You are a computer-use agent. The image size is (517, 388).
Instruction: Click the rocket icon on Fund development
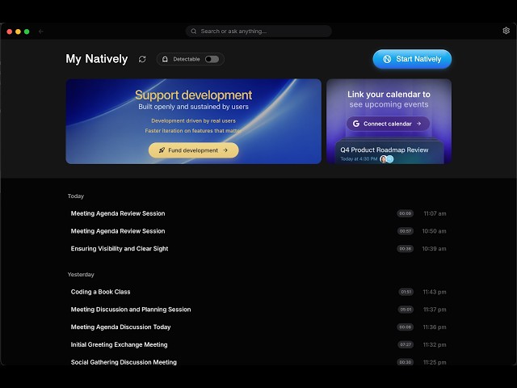pyautogui.click(x=162, y=150)
